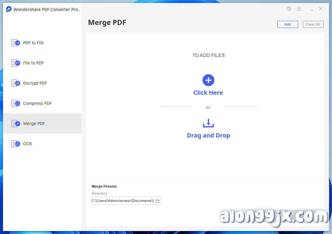The height and width of the screenshot is (234, 332).
Task: Select the Merge PDF icon
Action: 16,123
